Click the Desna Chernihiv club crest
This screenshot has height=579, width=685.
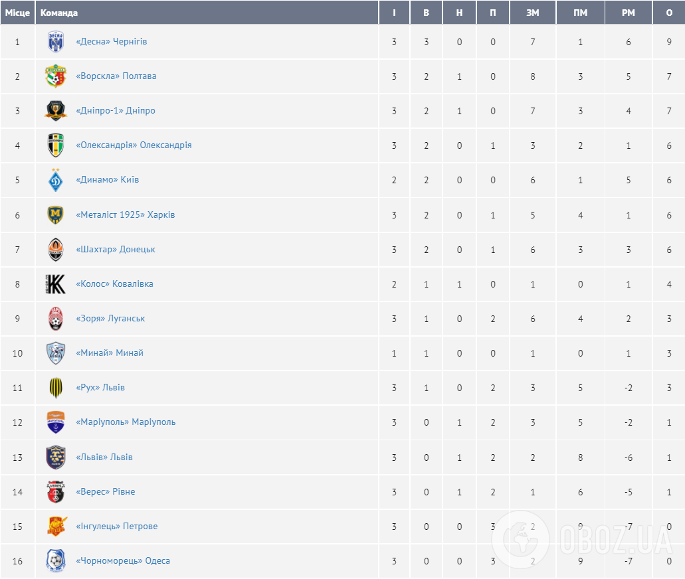(x=56, y=42)
